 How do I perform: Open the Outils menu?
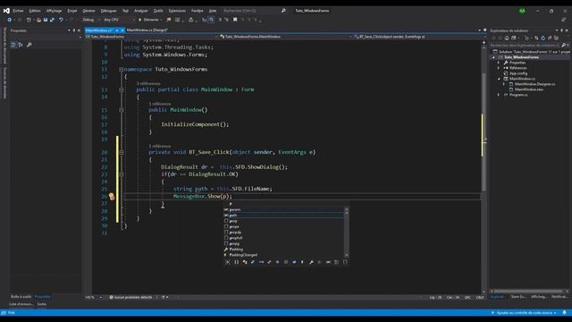[x=158, y=11]
